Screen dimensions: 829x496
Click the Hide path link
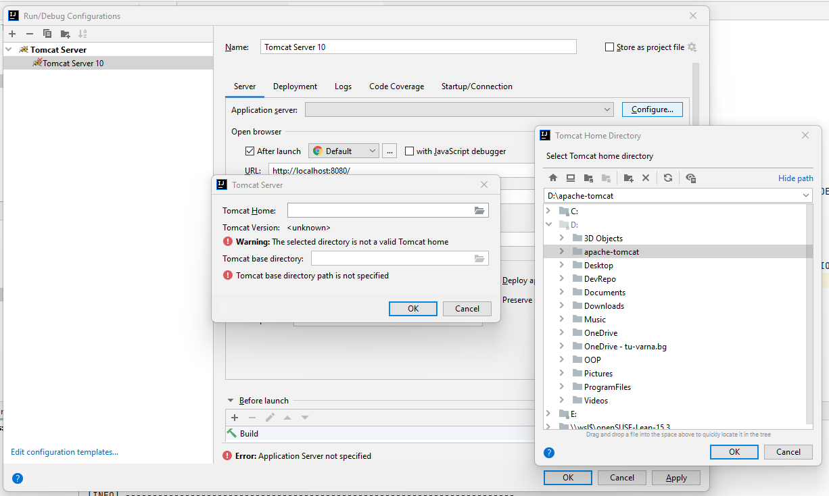796,178
